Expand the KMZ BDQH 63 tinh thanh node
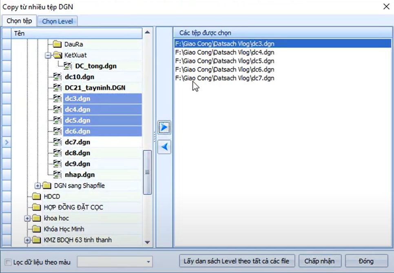The height and width of the screenshot is (273, 394). [27, 240]
